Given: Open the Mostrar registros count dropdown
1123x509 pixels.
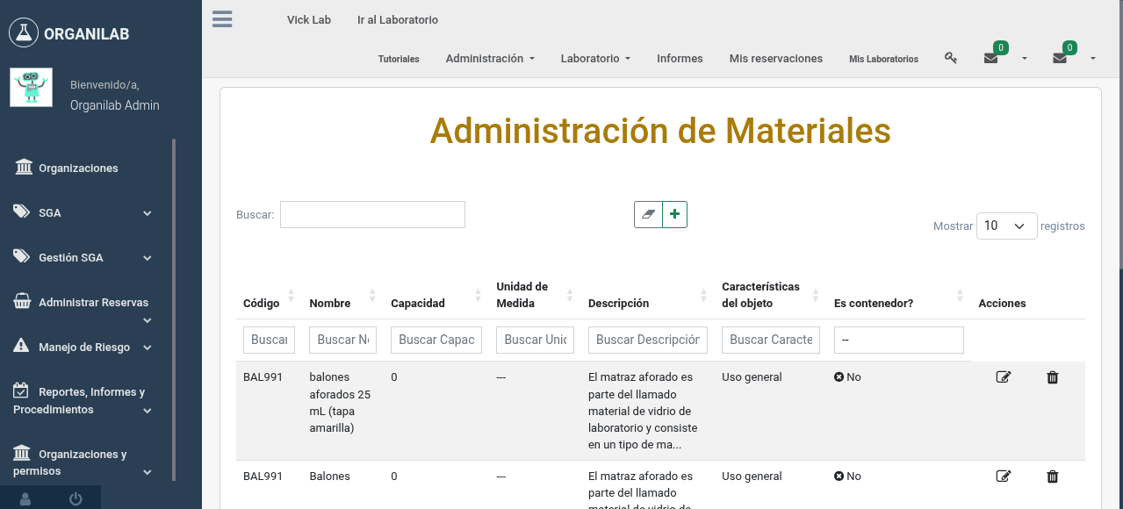Looking at the screenshot, I should click(x=1006, y=226).
